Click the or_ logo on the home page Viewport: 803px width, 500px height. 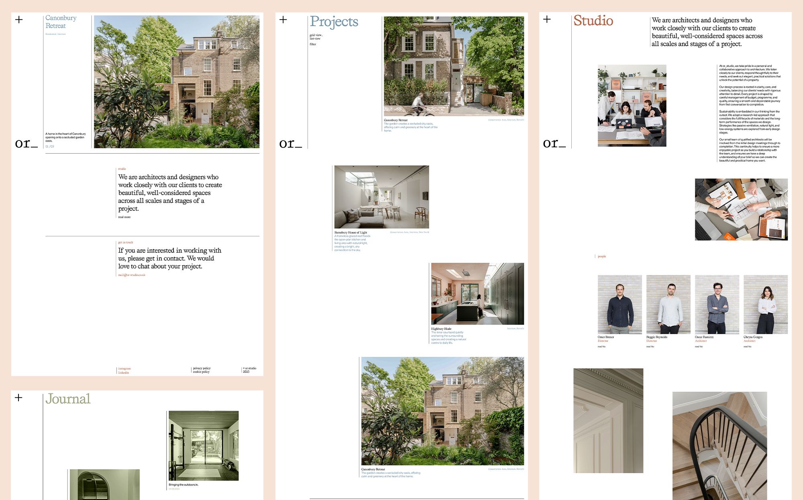(26, 143)
